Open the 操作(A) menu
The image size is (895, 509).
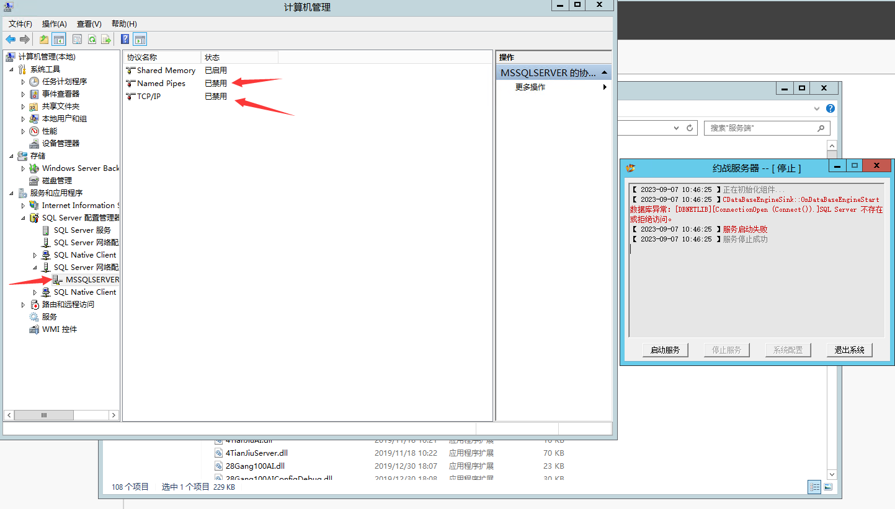click(x=54, y=24)
